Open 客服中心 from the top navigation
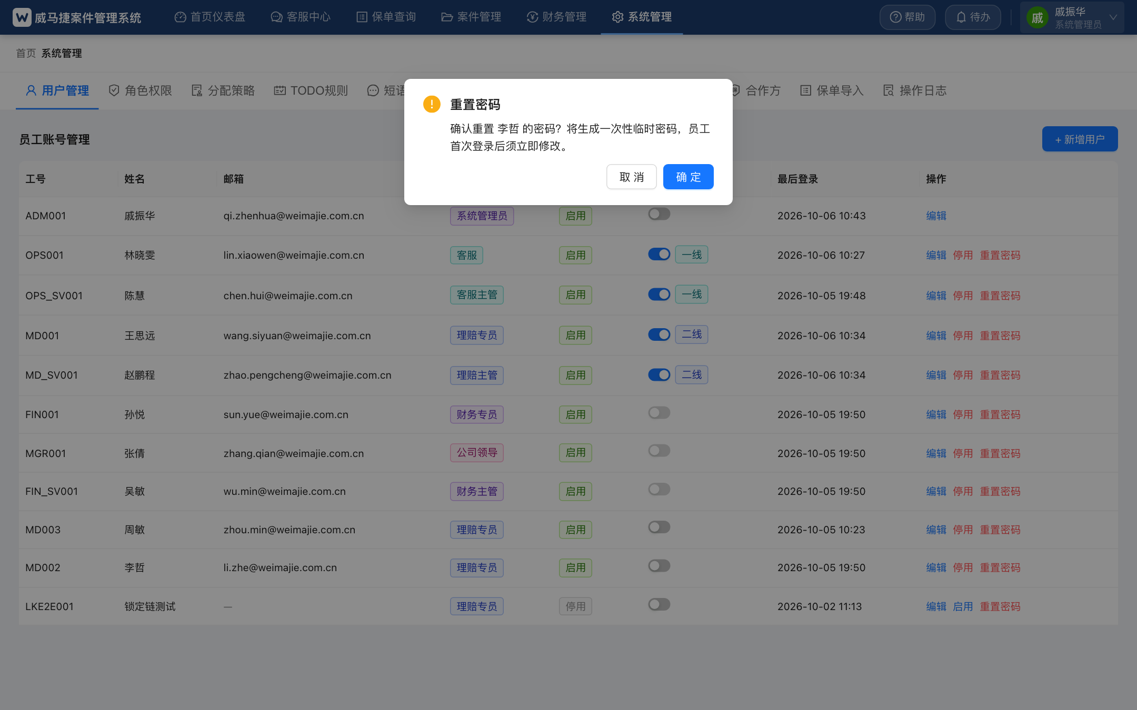 tap(301, 17)
